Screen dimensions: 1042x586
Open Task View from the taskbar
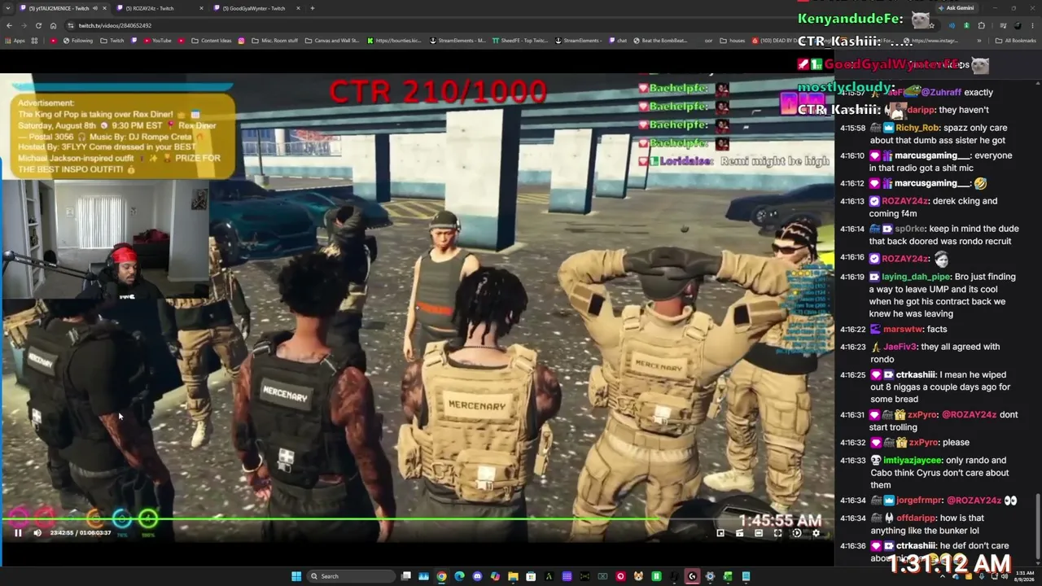(405, 576)
